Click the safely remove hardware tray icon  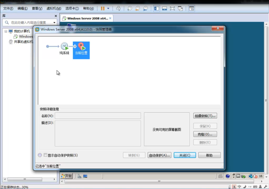(243, 176)
